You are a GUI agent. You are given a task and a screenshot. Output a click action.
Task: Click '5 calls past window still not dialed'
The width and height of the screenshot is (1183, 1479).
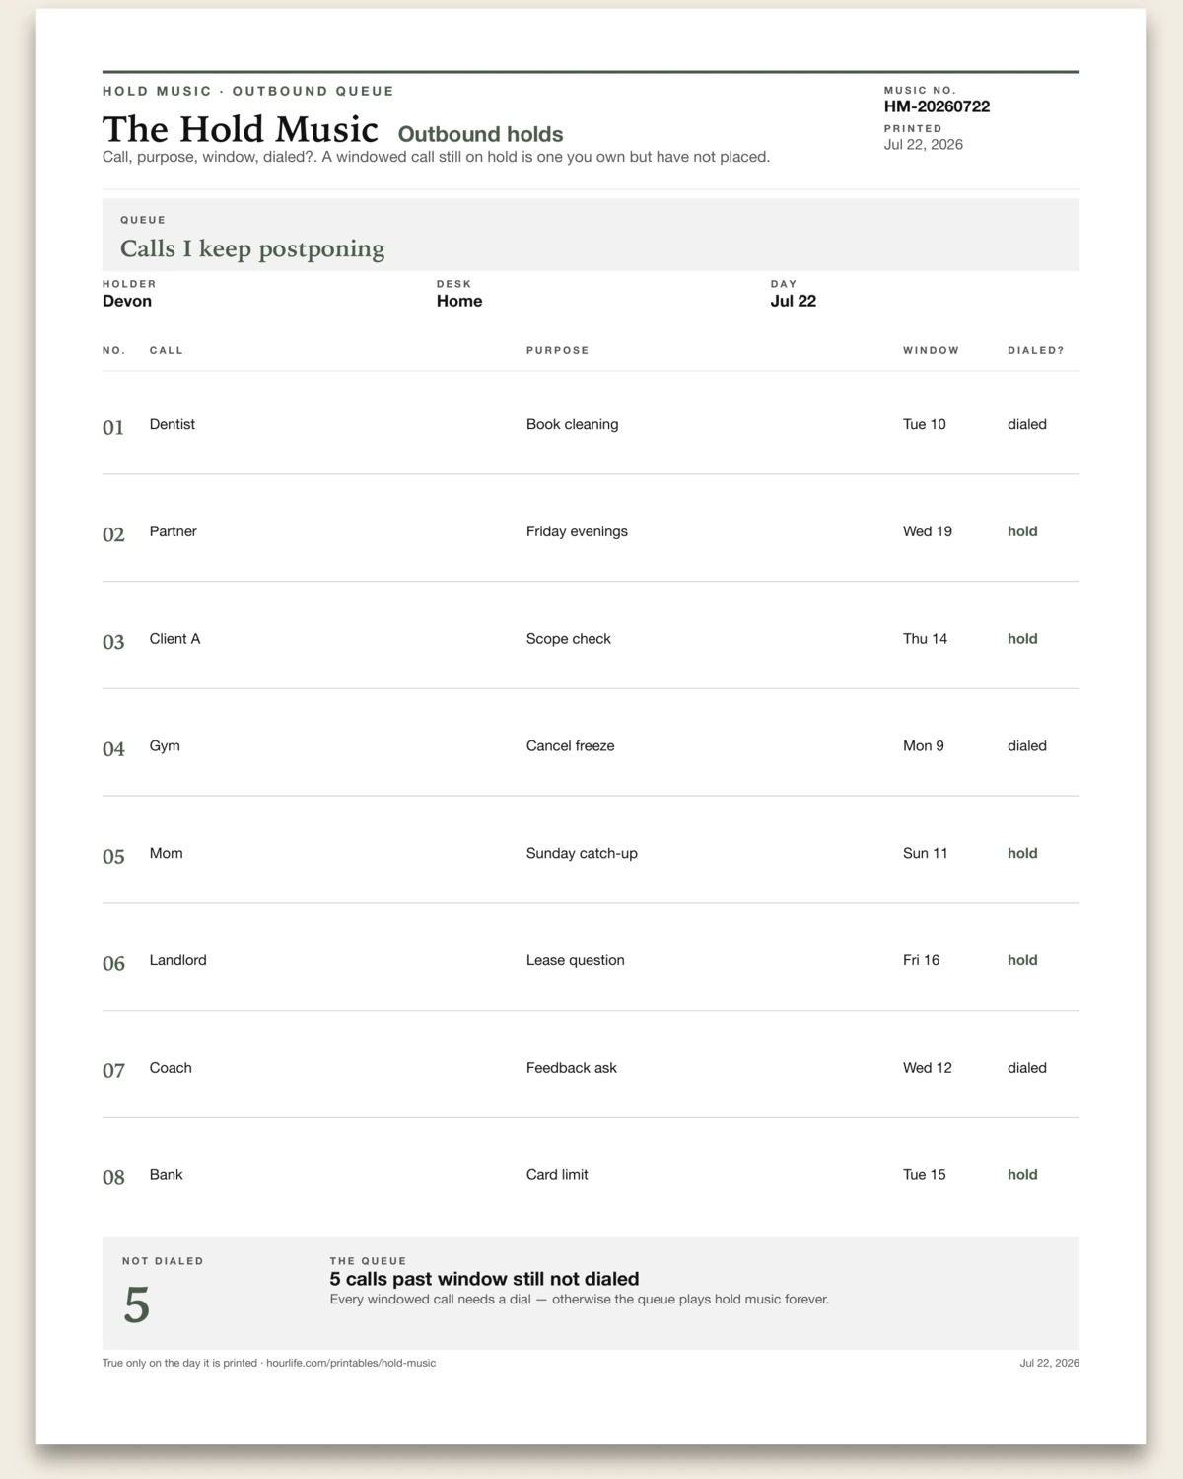484,1279
